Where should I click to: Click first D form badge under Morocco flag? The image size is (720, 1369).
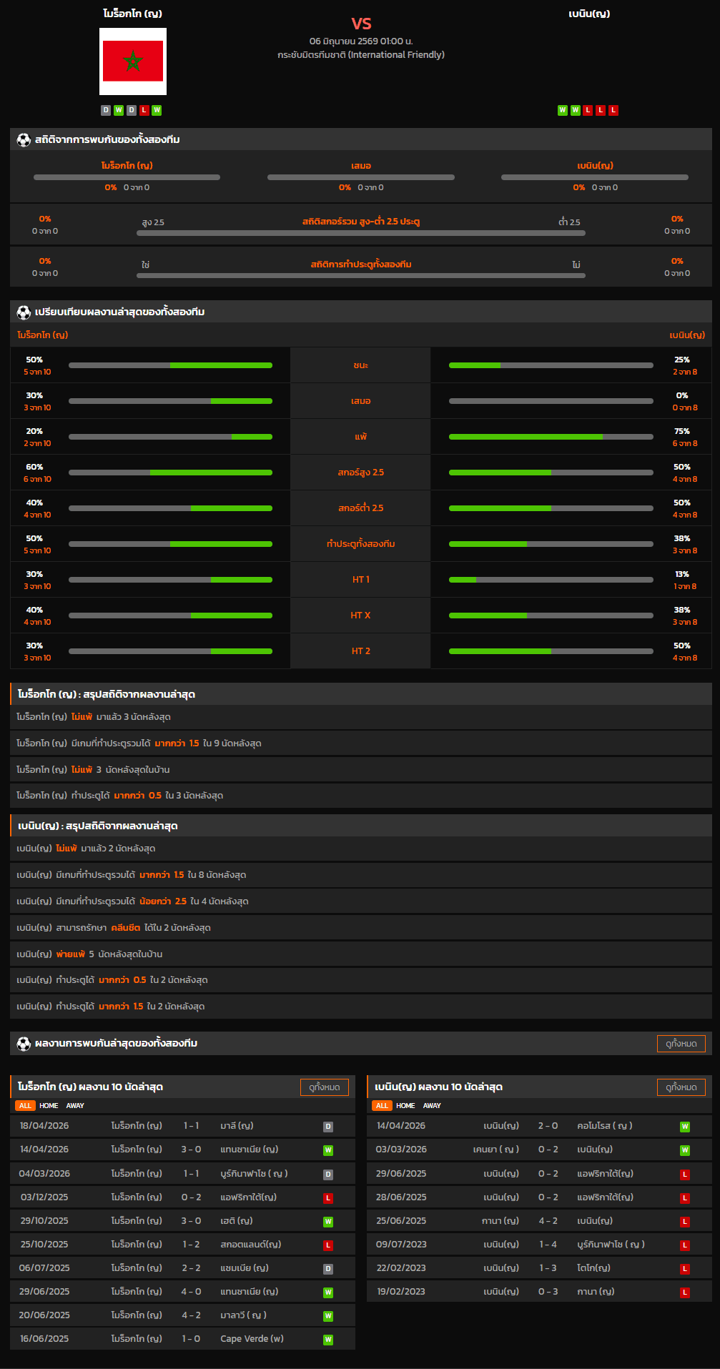[x=106, y=110]
